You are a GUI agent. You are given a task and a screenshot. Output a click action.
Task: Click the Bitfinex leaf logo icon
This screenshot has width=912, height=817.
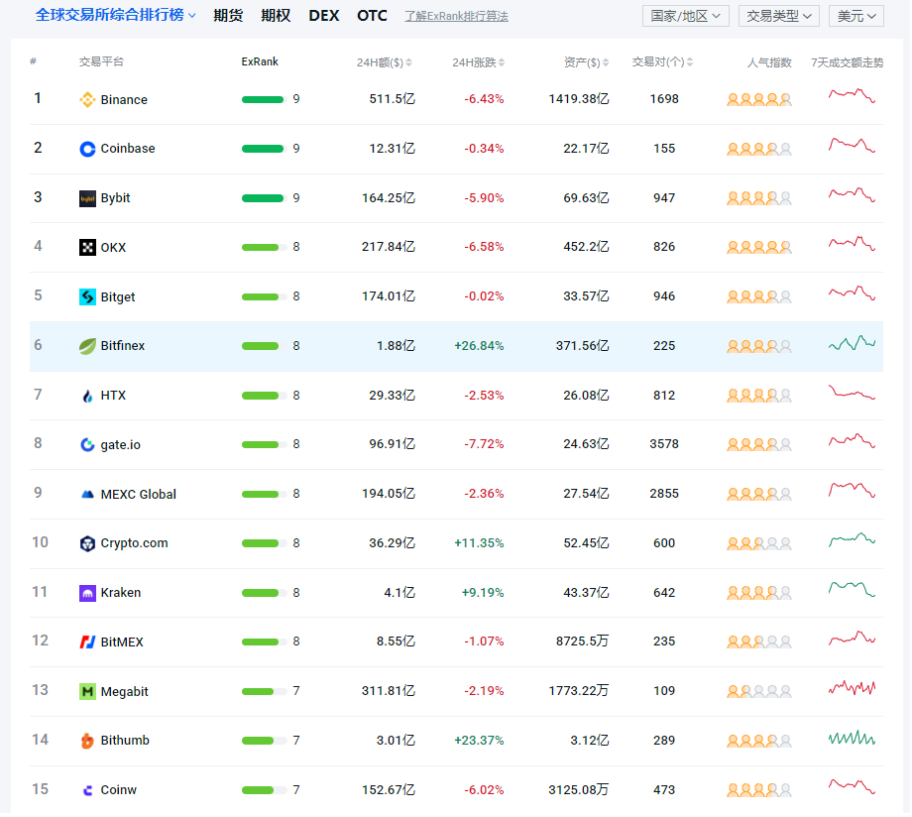tap(87, 347)
